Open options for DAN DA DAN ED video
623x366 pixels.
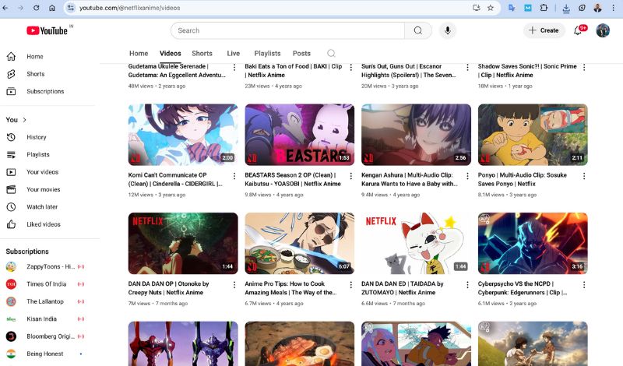[x=467, y=284]
